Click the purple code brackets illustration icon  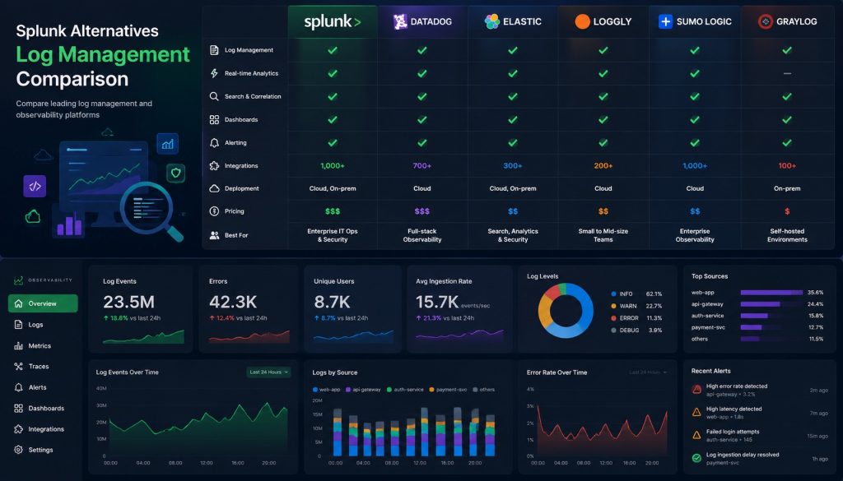point(35,187)
